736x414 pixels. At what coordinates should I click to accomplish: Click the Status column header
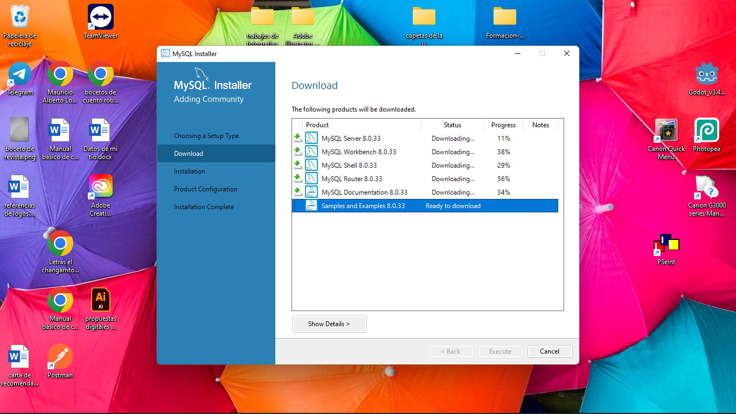coord(453,125)
